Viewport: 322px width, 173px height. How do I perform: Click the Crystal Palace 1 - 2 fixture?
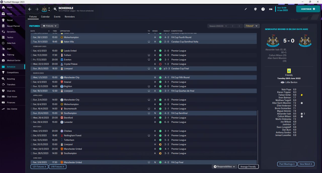tap(144, 64)
